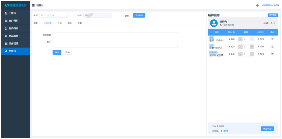Remove the 购买吸氧面罩 item via trash icon

pyautogui.click(x=272, y=54)
